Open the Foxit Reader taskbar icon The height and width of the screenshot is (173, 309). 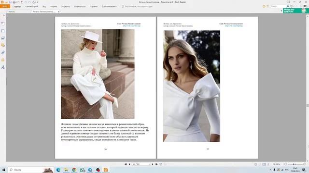click(106, 170)
